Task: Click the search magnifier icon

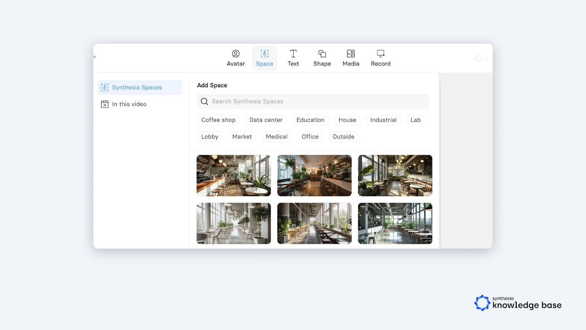Action: click(204, 102)
